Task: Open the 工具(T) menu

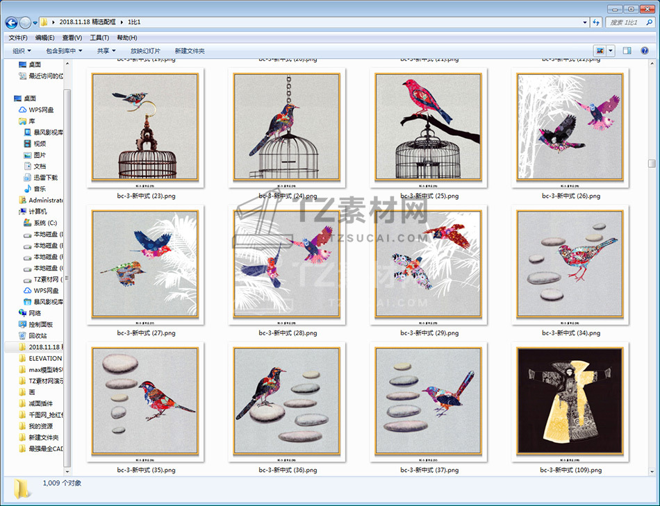Action: click(99, 37)
